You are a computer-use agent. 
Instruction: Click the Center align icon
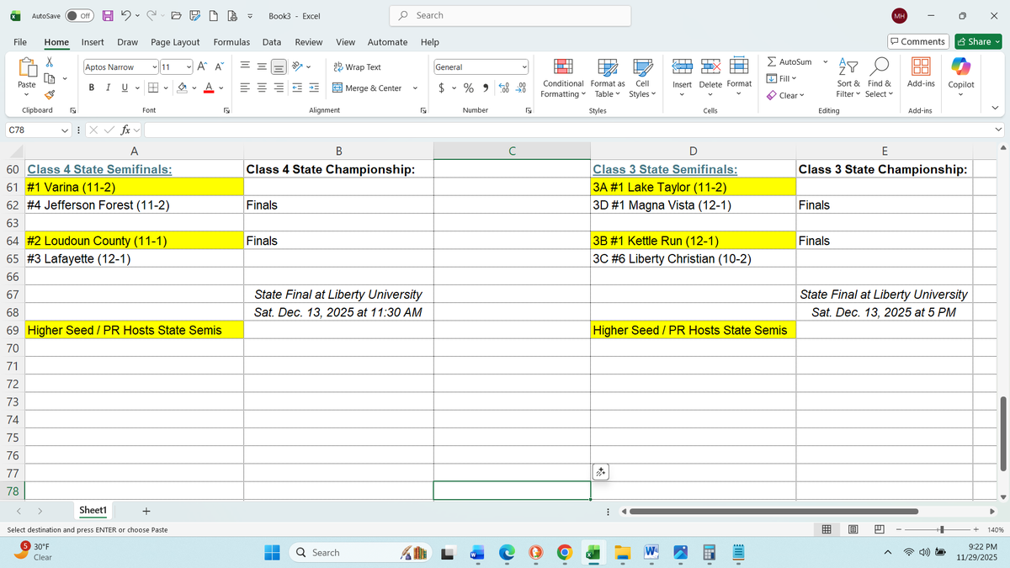pos(260,88)
